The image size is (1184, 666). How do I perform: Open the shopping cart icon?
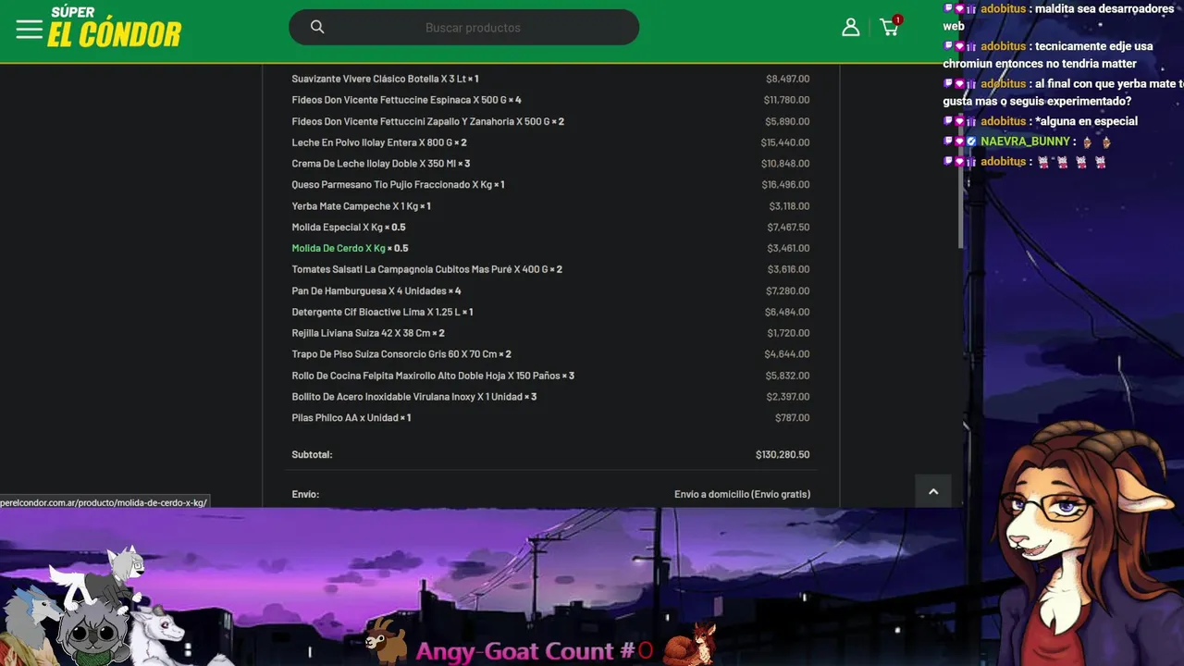point(890,27)
